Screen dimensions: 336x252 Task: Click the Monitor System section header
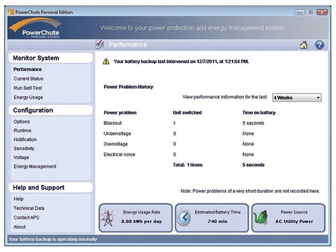pos(50,58)
